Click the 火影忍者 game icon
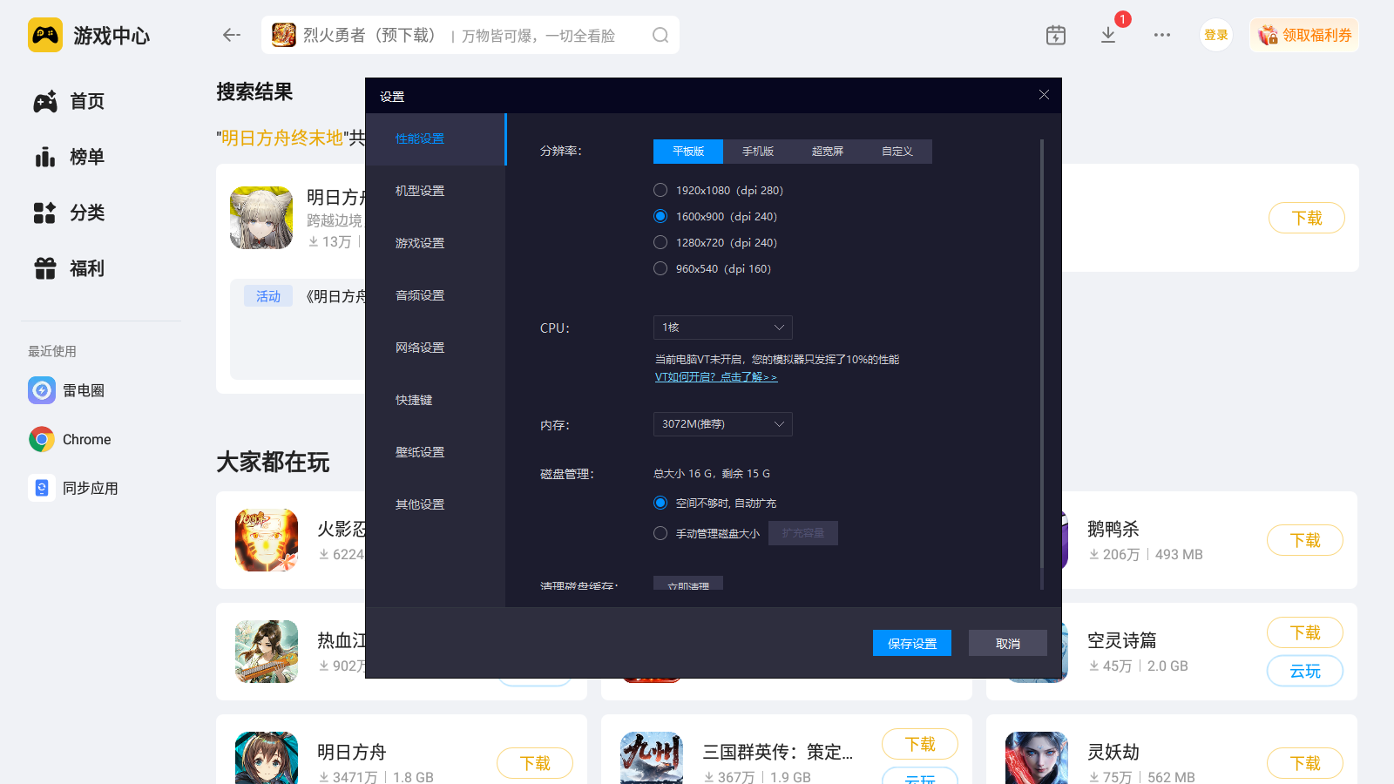The image size is (1394, 784). pyautogui.click(x=267, y=540)
